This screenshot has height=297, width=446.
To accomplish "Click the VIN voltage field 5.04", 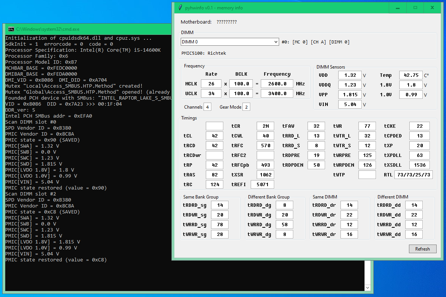I will (x=350, y=104).
